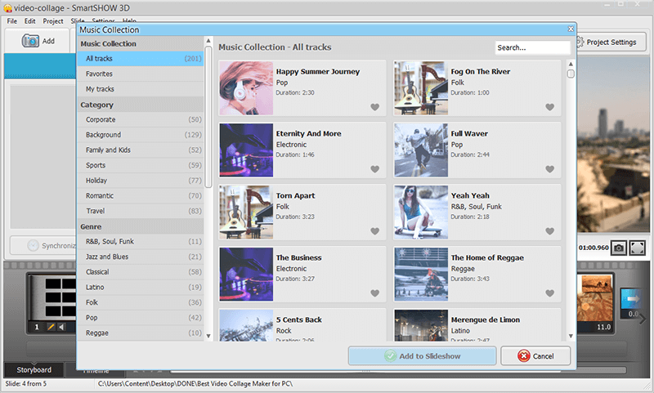This screenshot has height=393, width=654.
Task: Select Full Waver track thumbnail
Action: [x=421, y=150]
